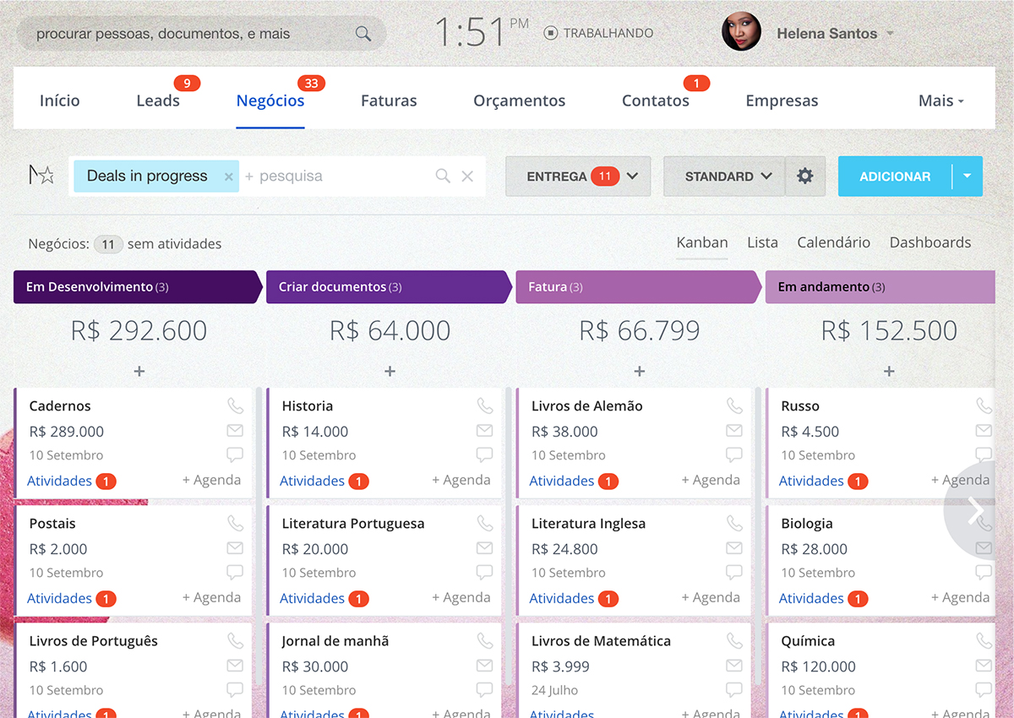Screen dimensions: 1014x718
Task: Toggle the TRABALHANDO work status indicator
Action: point(598,34)
